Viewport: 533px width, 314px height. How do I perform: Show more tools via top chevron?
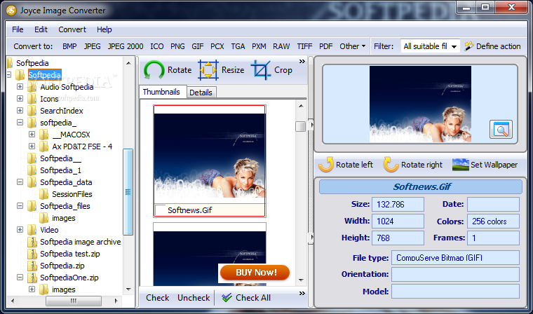(x=302, y=62)
